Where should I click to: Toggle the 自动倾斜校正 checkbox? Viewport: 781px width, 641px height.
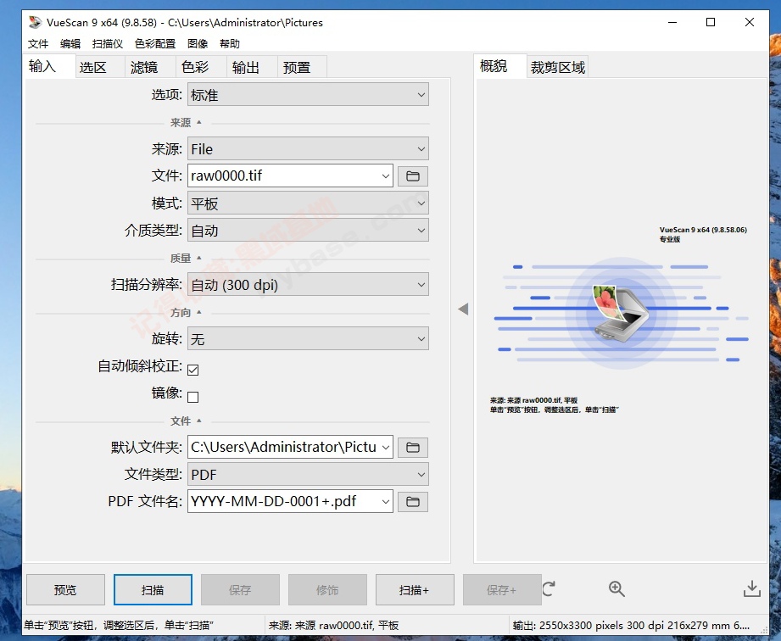[193, 370]
